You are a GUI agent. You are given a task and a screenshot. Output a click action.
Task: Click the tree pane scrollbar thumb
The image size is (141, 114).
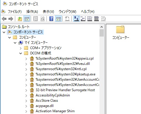tap(102, 33)
